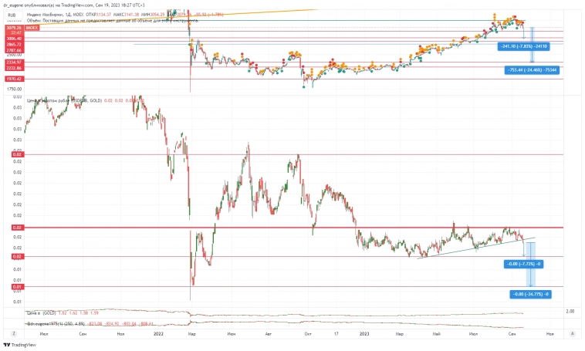Click the 2.00 label on right scale
This screenshot has height=351, width=585.
[570, 311]
